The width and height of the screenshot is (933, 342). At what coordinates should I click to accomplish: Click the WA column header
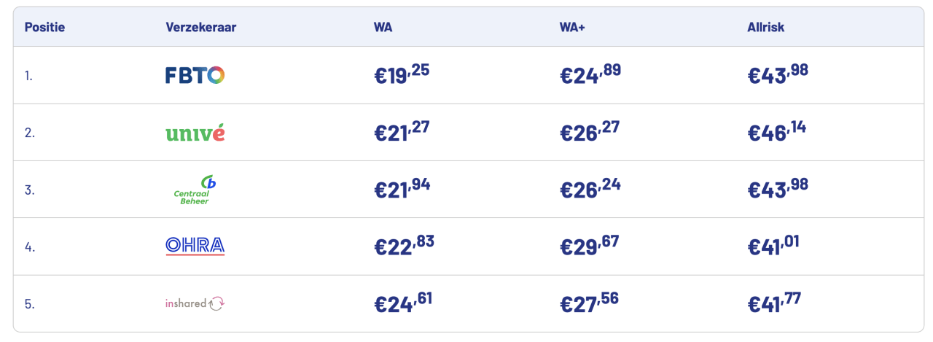click(383, 28)
